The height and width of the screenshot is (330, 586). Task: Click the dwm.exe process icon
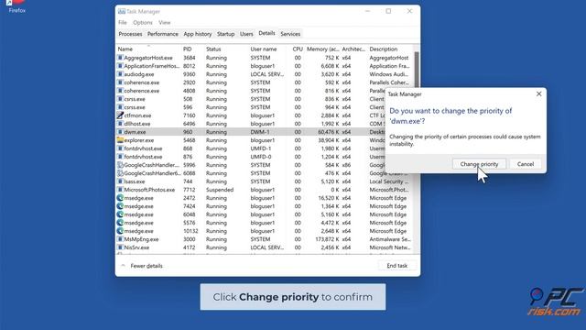point(120,132)
